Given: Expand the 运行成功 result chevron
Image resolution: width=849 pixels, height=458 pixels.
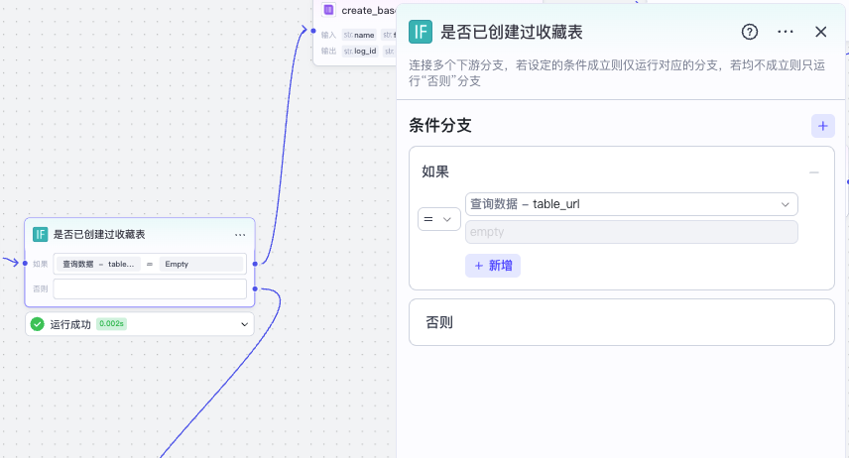Looking at the screenshot, I should (244, 324).
